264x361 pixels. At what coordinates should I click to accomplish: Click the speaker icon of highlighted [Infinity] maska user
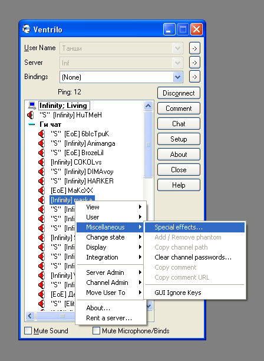[x=41, y=200]
